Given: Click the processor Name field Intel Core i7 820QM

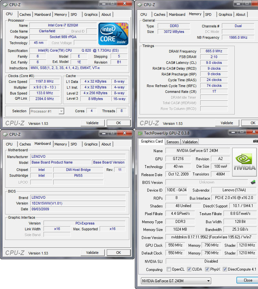Looking at the screenshot, I should [x=63, y=25].
